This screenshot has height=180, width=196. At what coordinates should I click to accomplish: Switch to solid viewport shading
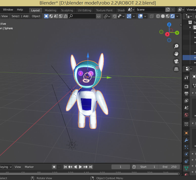(163, 16)
